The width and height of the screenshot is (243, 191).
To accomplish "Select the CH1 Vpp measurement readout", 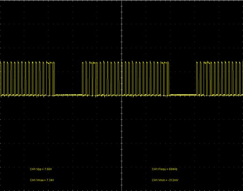I will click(41, 169).
